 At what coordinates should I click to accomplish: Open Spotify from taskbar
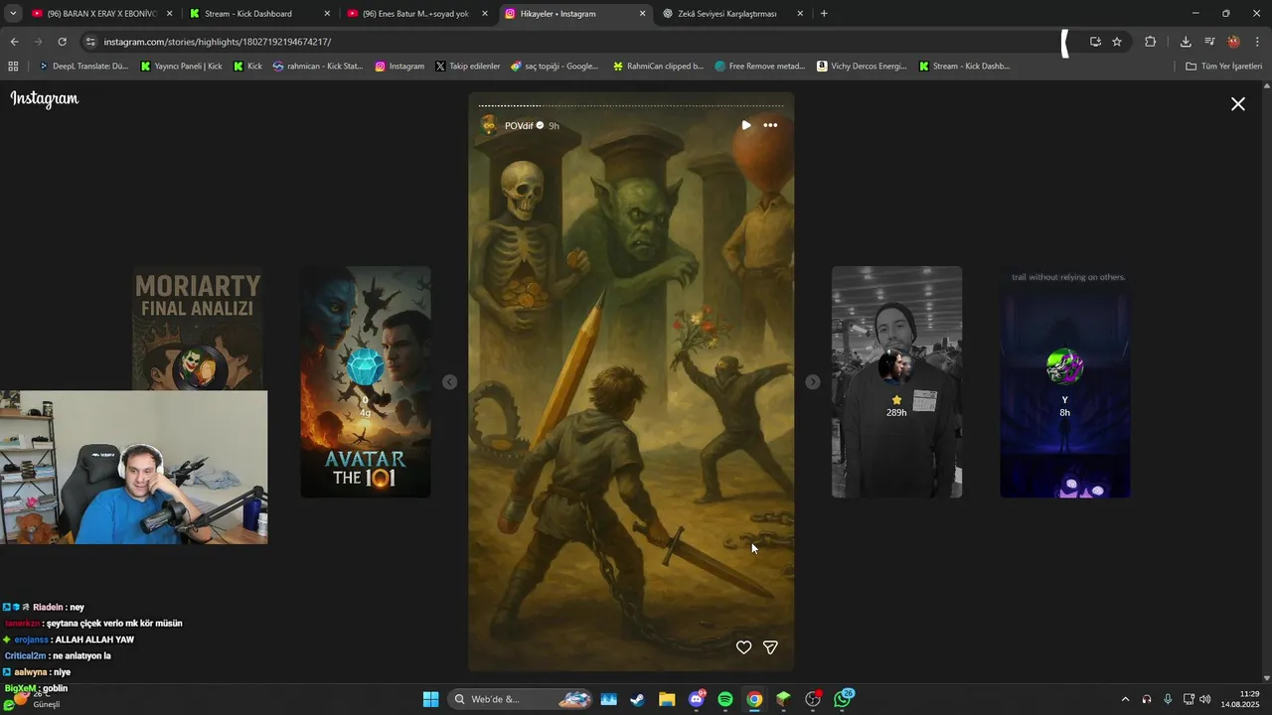(725, 699)
